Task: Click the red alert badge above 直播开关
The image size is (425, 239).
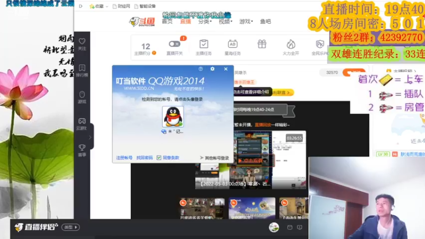Action: tap(183, 38)
